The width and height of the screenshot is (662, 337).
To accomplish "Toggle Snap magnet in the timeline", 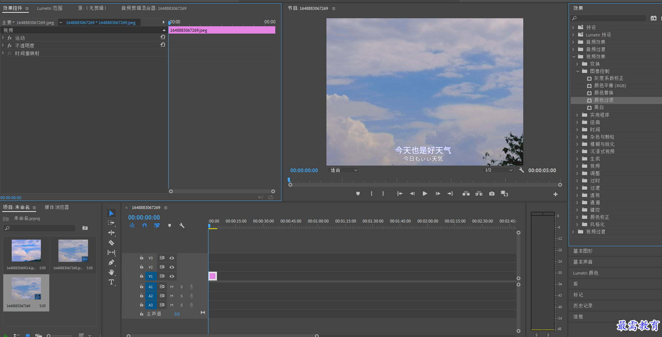I will point(145,225).
